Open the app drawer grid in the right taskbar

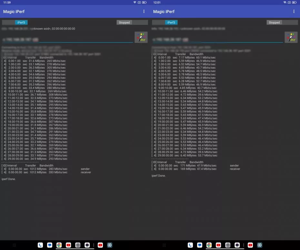coord(164,245)
